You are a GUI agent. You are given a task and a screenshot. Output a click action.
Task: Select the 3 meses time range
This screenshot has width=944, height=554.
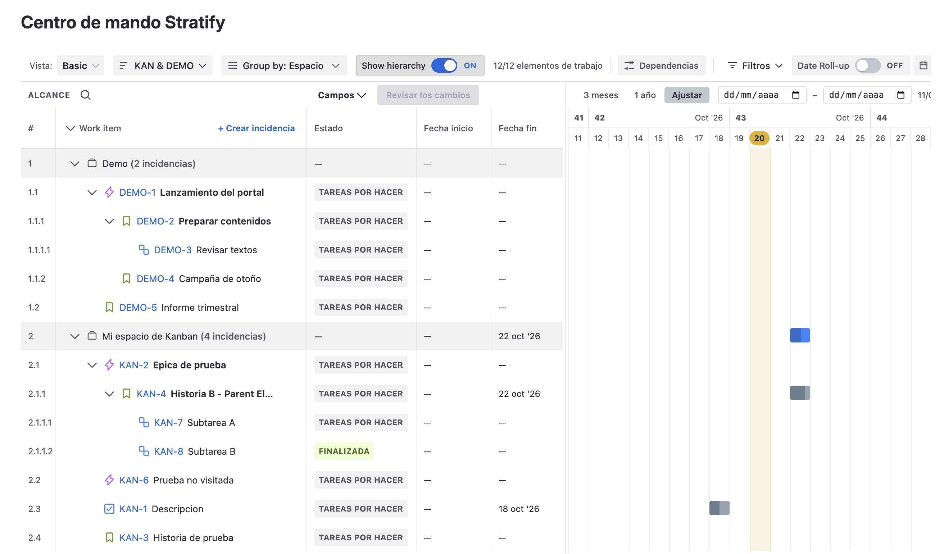coord(600,95)
